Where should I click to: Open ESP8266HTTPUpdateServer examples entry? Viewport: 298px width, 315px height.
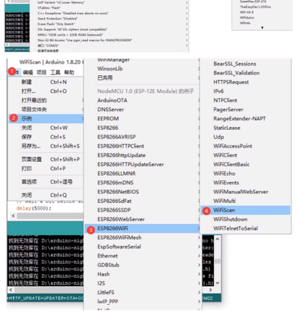[x=142, y=164]
